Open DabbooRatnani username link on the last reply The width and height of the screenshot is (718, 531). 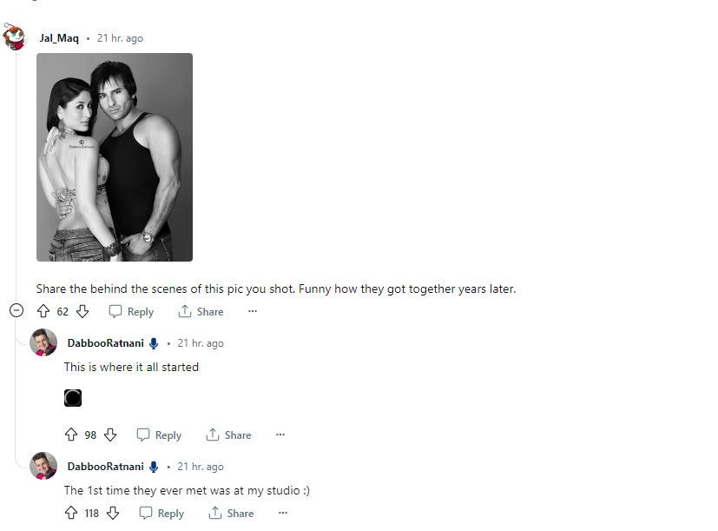[x=105, y=467]
